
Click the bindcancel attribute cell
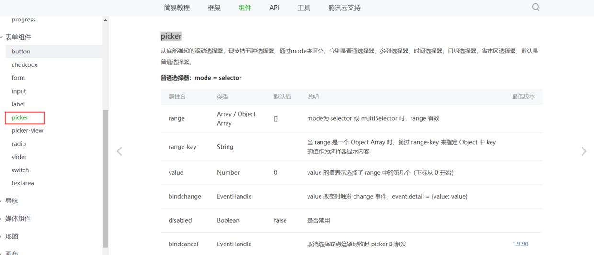coord(183,244)
